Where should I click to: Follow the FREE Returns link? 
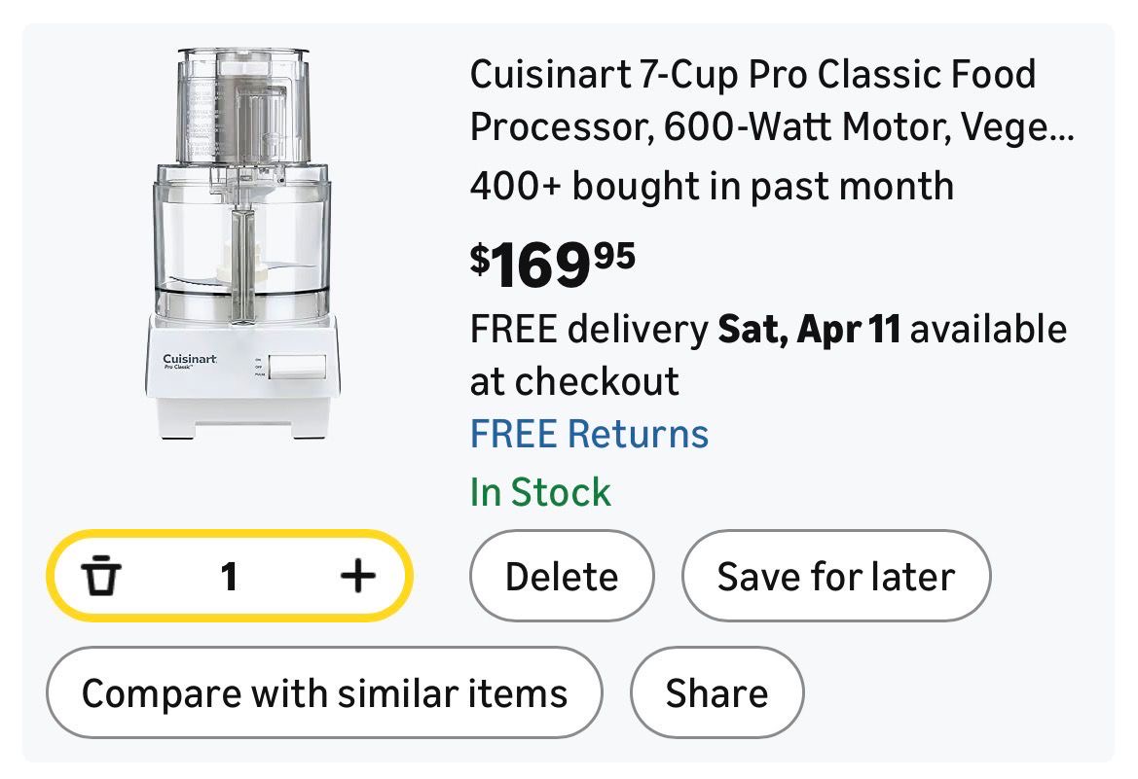[x=589, y=434]
